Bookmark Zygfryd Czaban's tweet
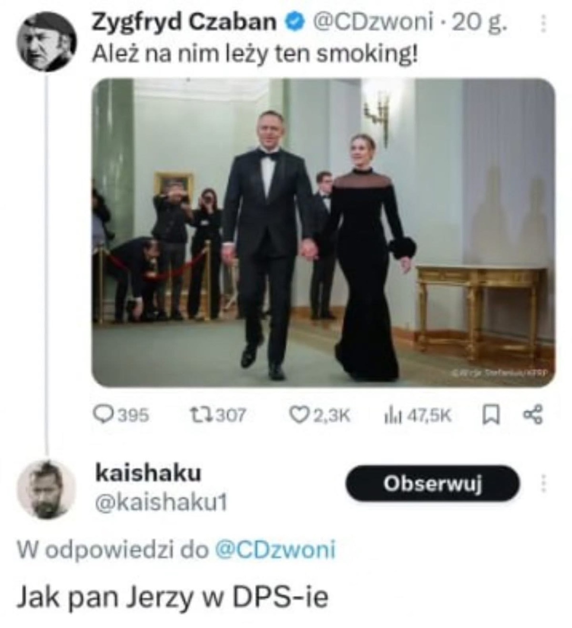This screenshot has height=628, width=572. [x=490, y=416]
